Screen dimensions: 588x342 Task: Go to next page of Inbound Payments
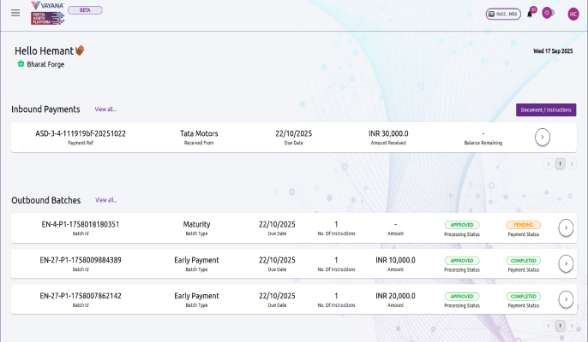572,162
